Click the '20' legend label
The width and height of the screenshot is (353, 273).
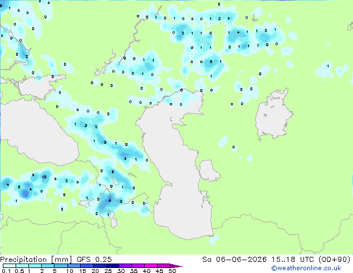pyautogui.click(x=95, y=271)
